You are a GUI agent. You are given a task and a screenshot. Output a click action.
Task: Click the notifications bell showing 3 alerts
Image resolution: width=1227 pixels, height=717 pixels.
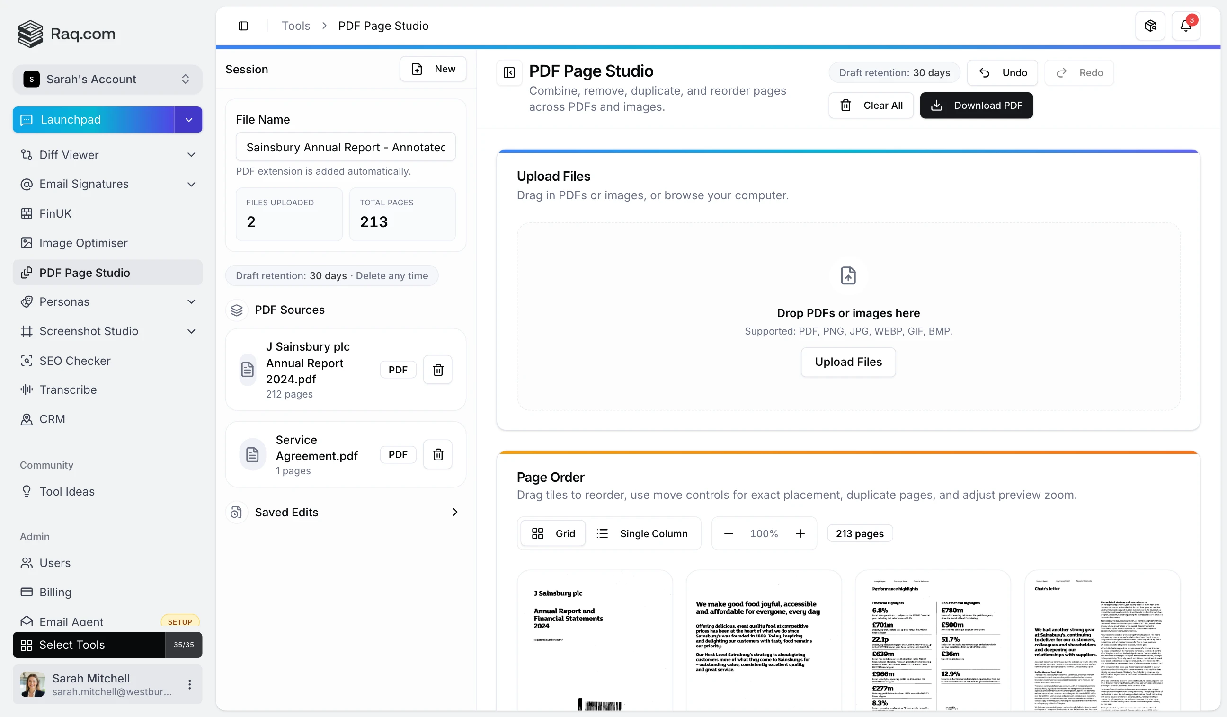pyautogui.click(x=1187, y=25)
